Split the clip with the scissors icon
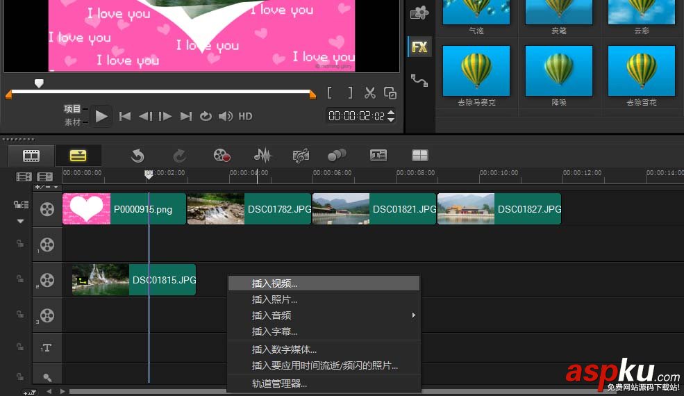 coord(370,93)
